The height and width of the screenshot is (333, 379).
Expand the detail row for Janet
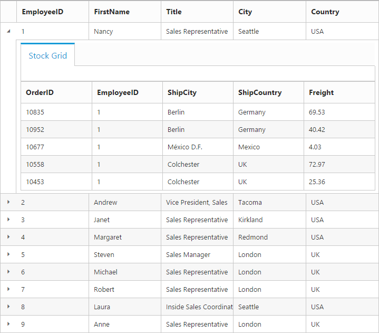click(8, 220)
